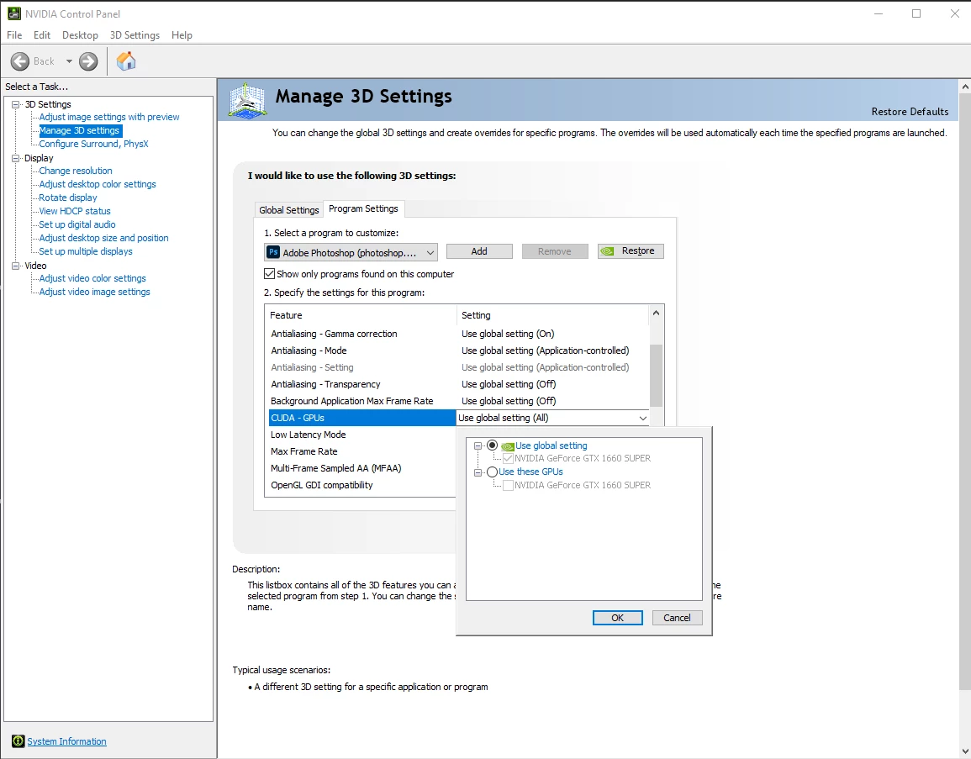This screenshot has height=759, width=971.
Task: Click the Manage 3D Settings header icon
Action: [x=248, y=100]
